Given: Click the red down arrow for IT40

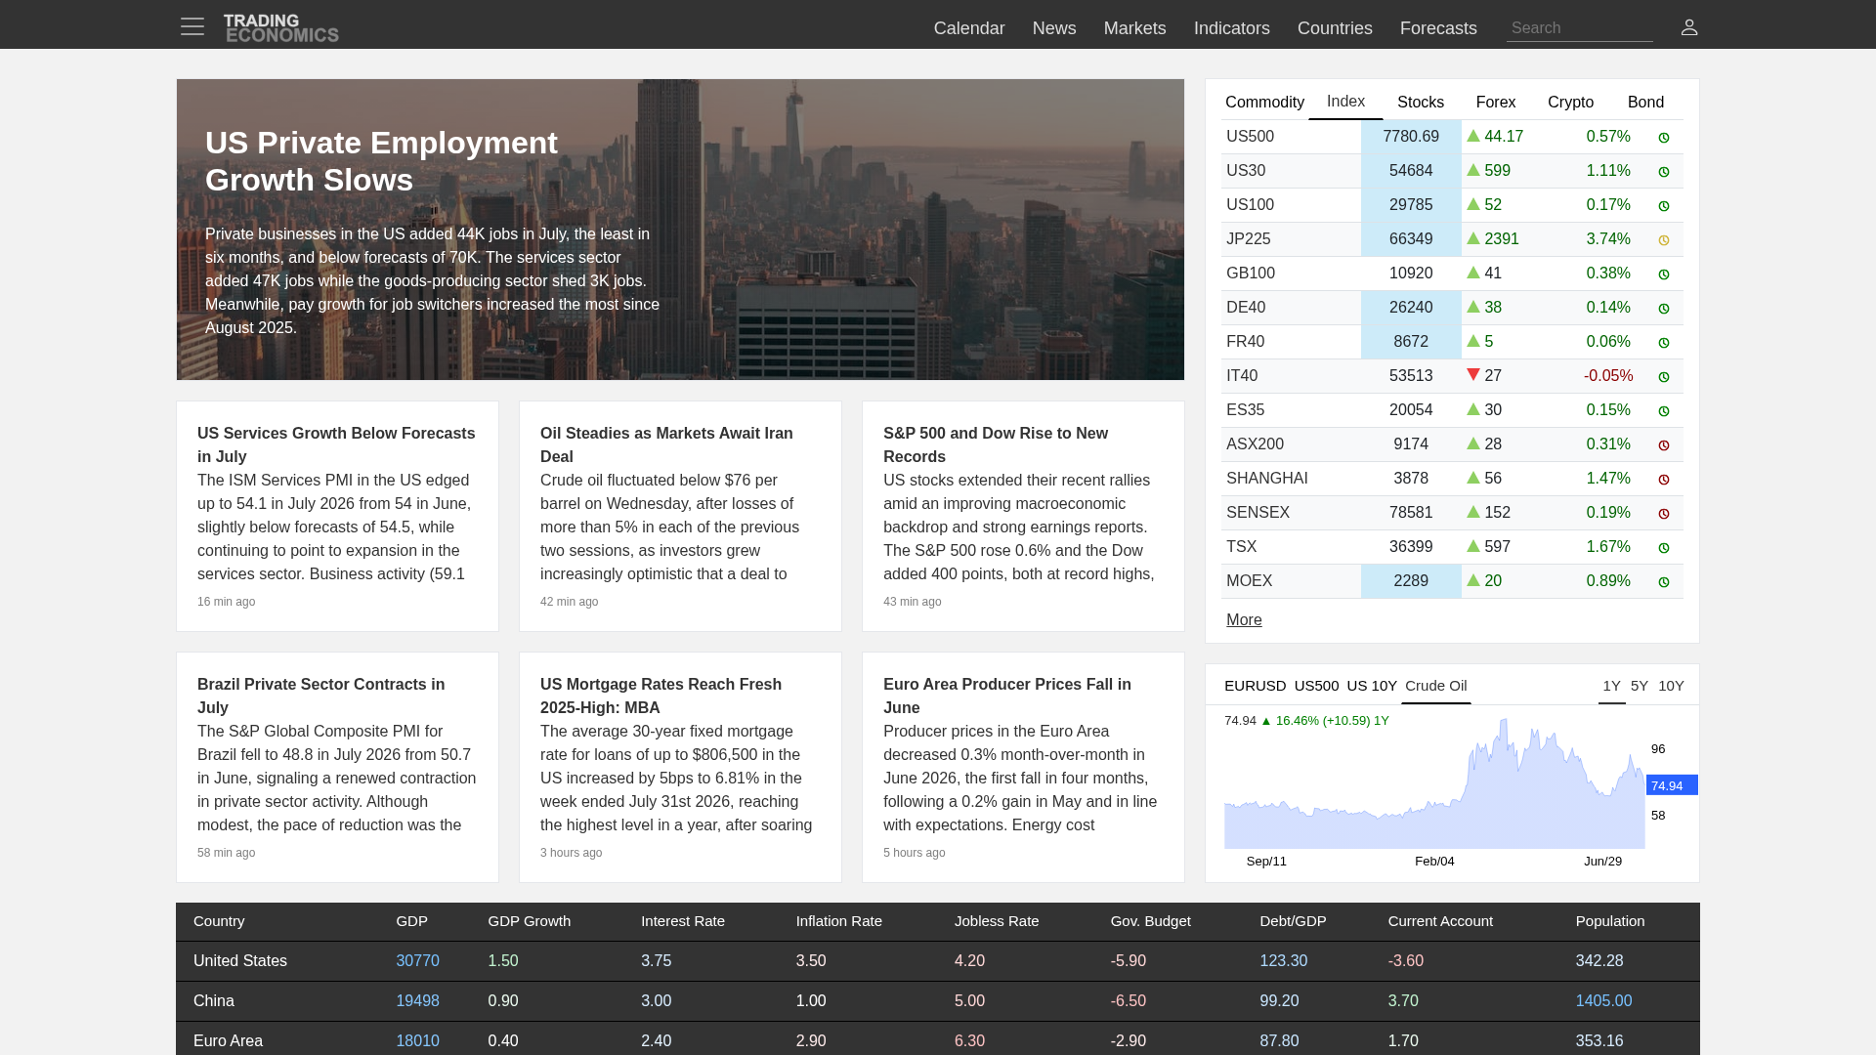Looking at the screenshot, I should [1473, 375].
